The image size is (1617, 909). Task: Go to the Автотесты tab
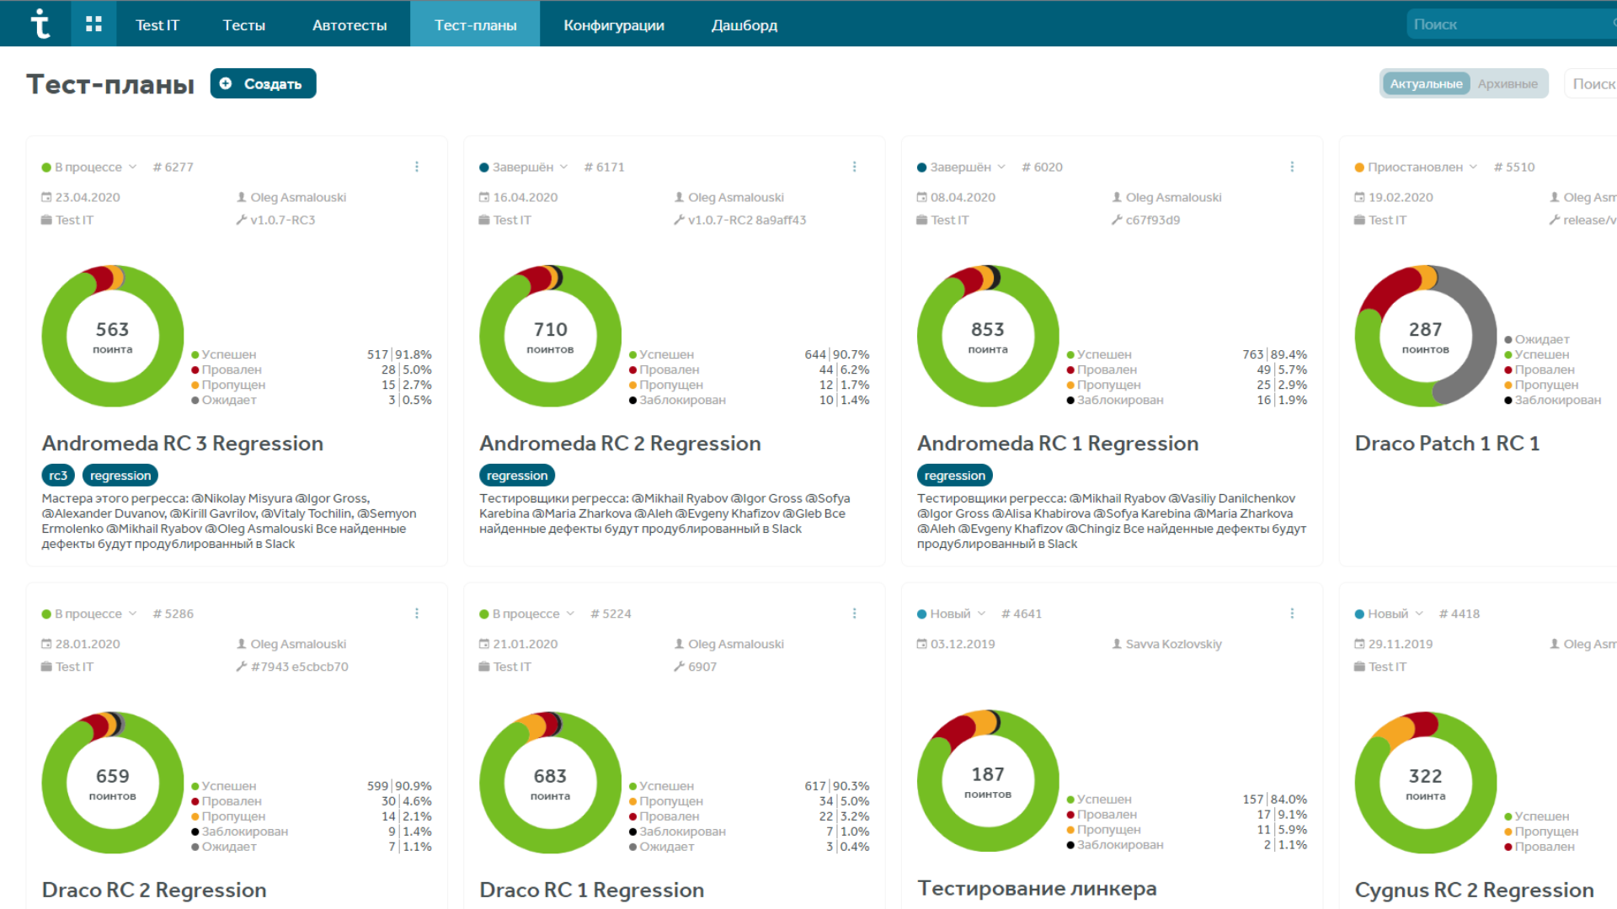coord(350,24)
